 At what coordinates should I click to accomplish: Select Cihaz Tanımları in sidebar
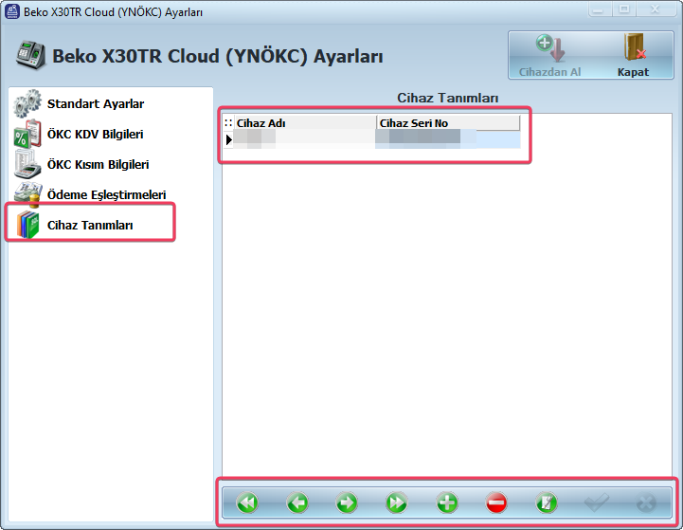pos(90,226)
